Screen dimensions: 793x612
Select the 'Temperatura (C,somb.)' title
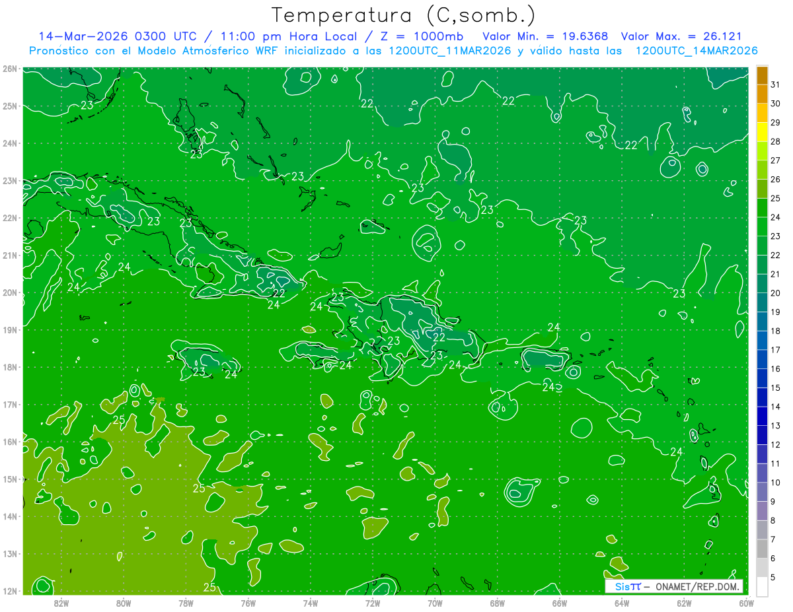404,15
